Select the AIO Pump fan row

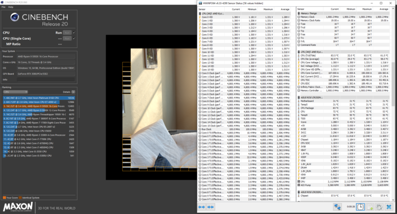click(x=343, y=185)
